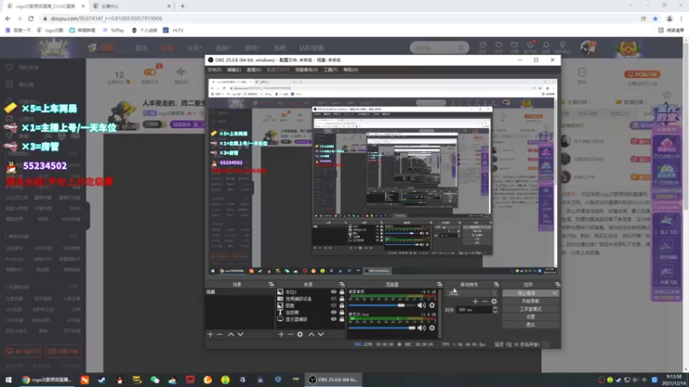
Task: Click the OBS mixer vertical scrollbar
Action: [x=439, y=314]
